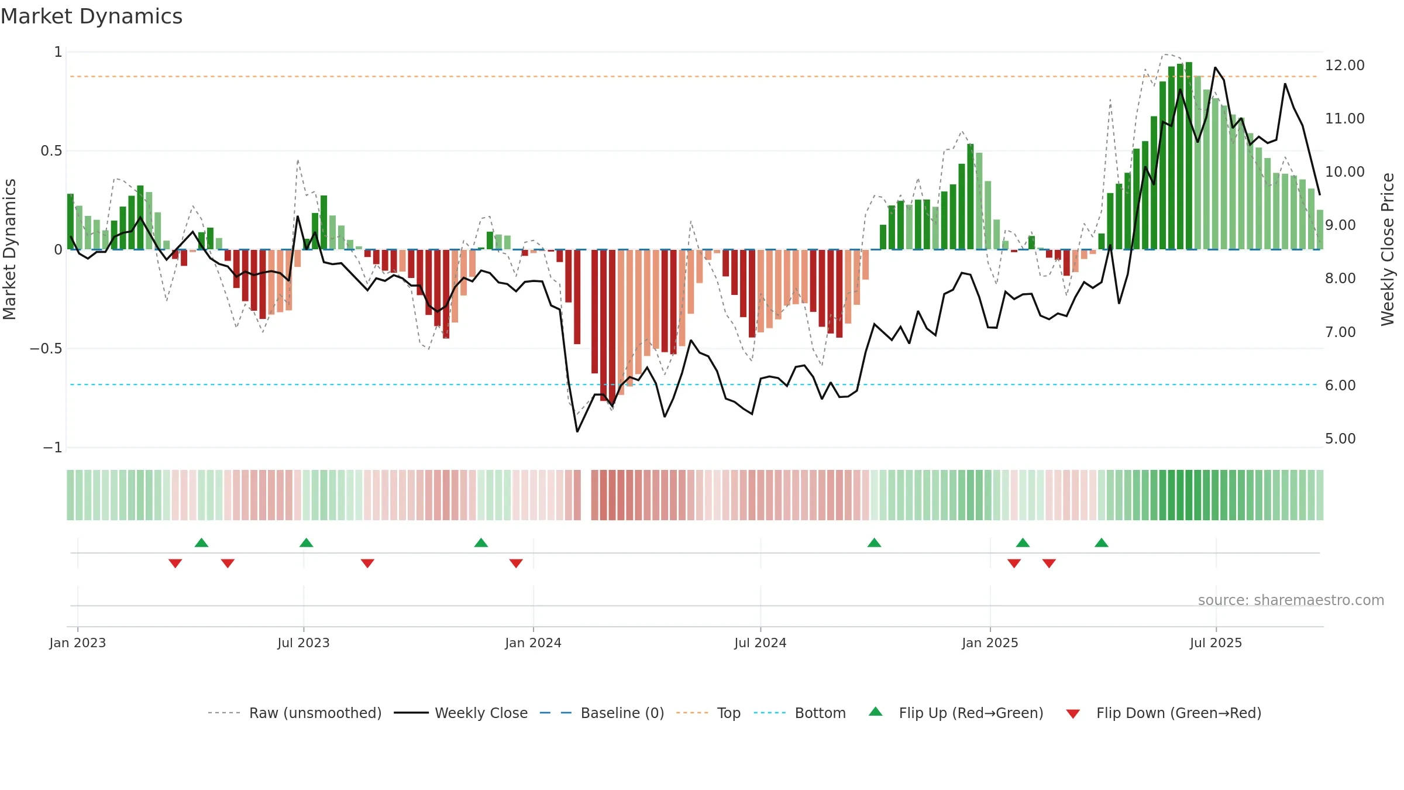
Task: Click the −1 left axis label
Action: [52, 448]
